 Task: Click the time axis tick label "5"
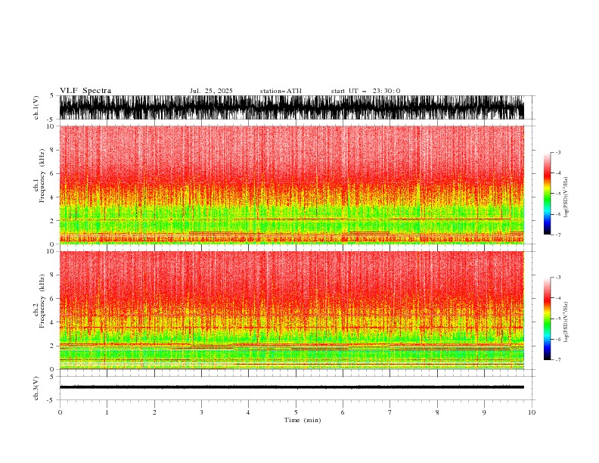[296, 412]
